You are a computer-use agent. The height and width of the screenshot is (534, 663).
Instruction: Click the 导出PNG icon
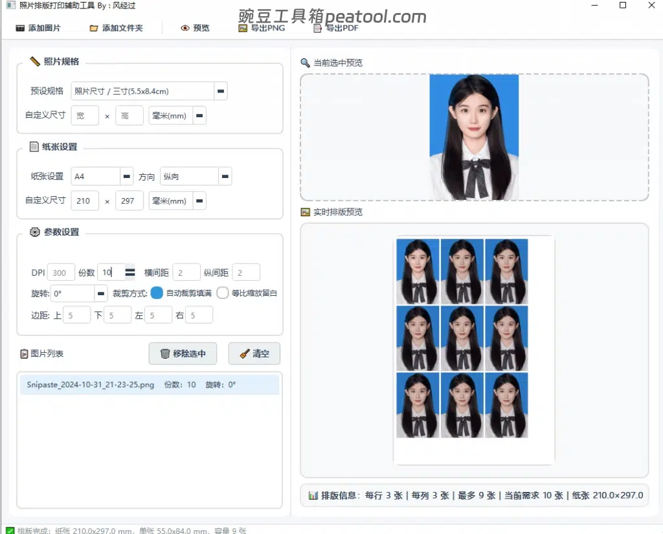(x=243, y=28)
